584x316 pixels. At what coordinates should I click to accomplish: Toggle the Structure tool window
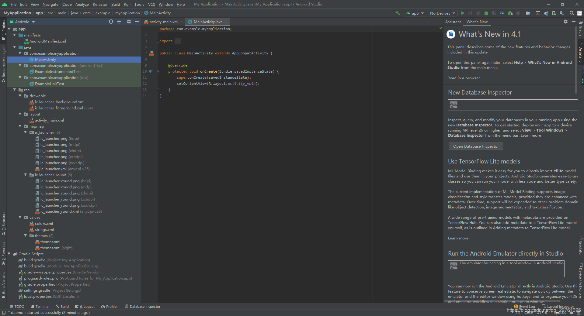coord(3,223)
